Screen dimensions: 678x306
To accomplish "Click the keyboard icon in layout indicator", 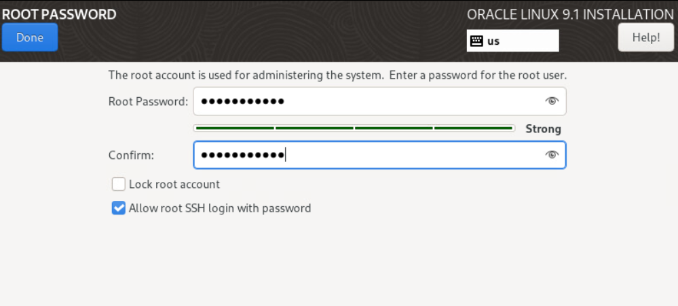I will 476,41.
